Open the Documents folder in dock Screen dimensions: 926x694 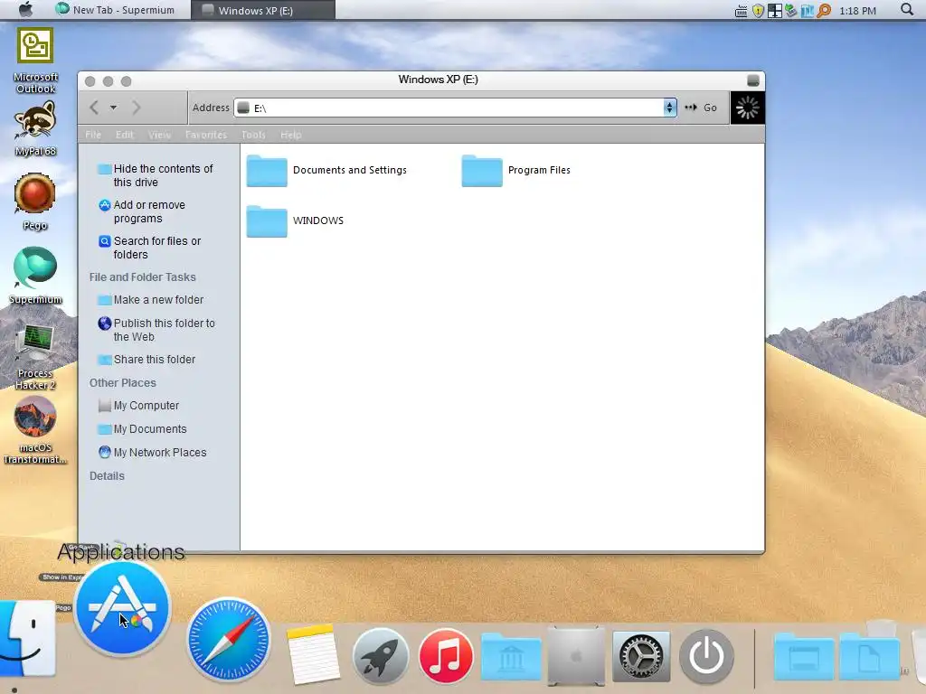pos(870,656)
